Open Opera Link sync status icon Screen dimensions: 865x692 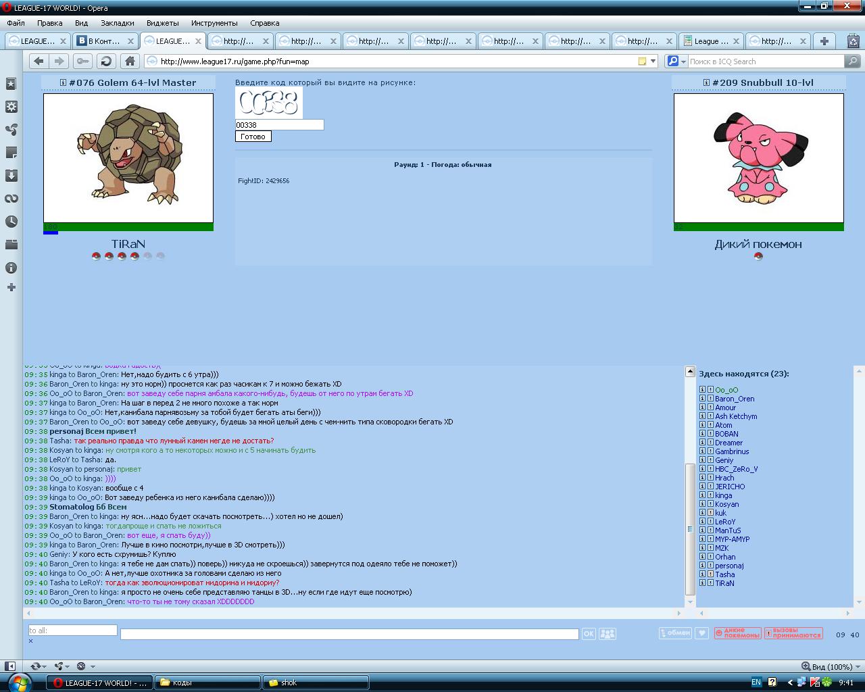(x=35, y=666)
